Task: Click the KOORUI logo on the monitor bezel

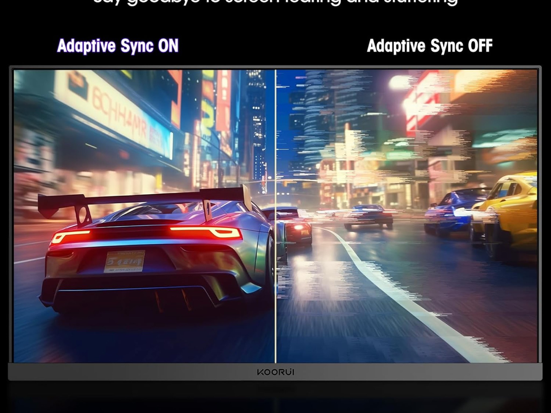Action: point(275,372)
